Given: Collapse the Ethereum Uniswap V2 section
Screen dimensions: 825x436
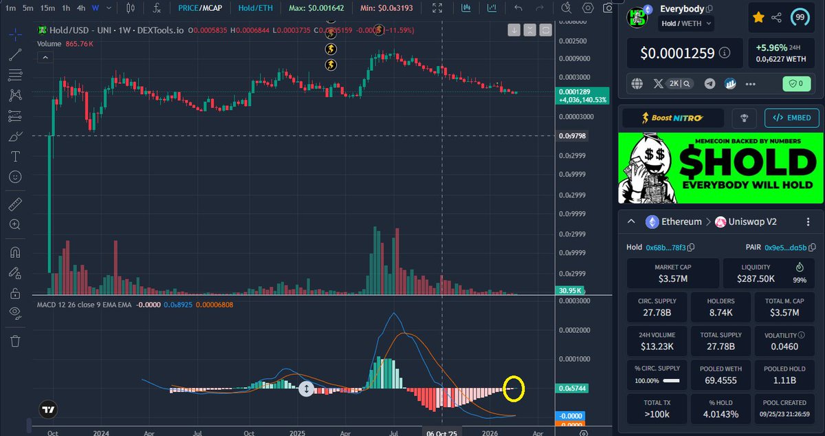Looking at the screenshot, I should click(630, 221).
